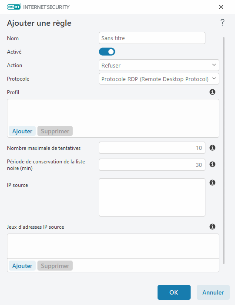This screenshot has height=305, width=235.
Task: Click the IP source text area
Action: click(x=152, y=197)
